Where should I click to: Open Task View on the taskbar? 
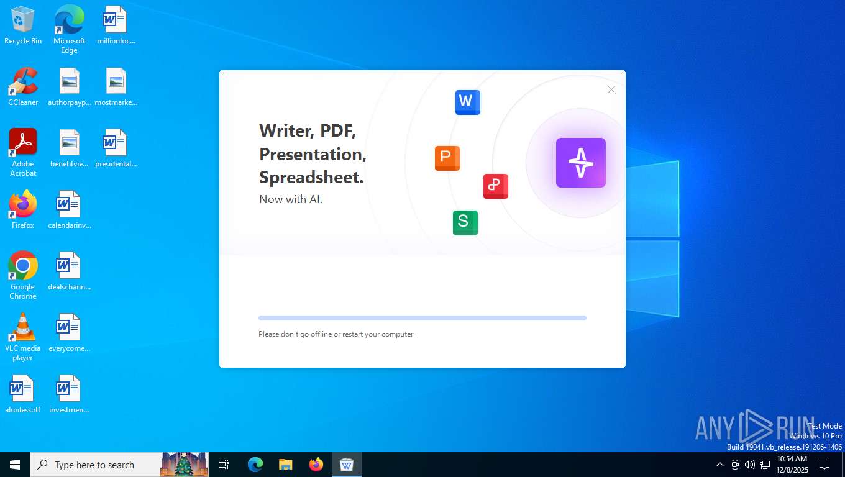pyautogui.click(x=224, y=465)
